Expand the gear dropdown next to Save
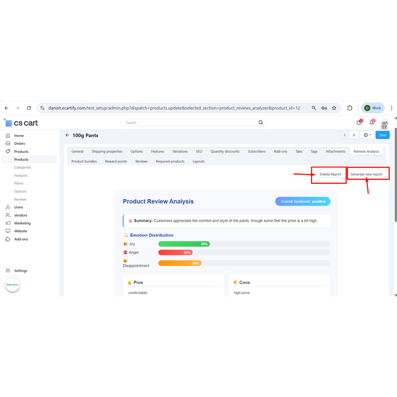The image size is (397, 397). (x=367, y=135)
